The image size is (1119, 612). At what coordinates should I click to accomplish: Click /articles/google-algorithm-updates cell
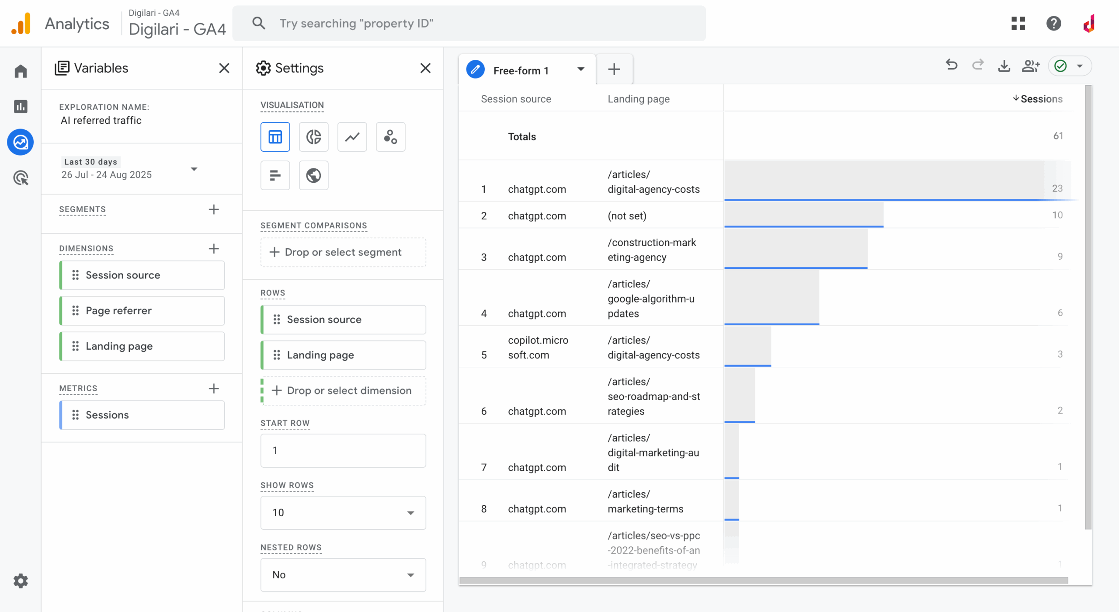point(651,299)
